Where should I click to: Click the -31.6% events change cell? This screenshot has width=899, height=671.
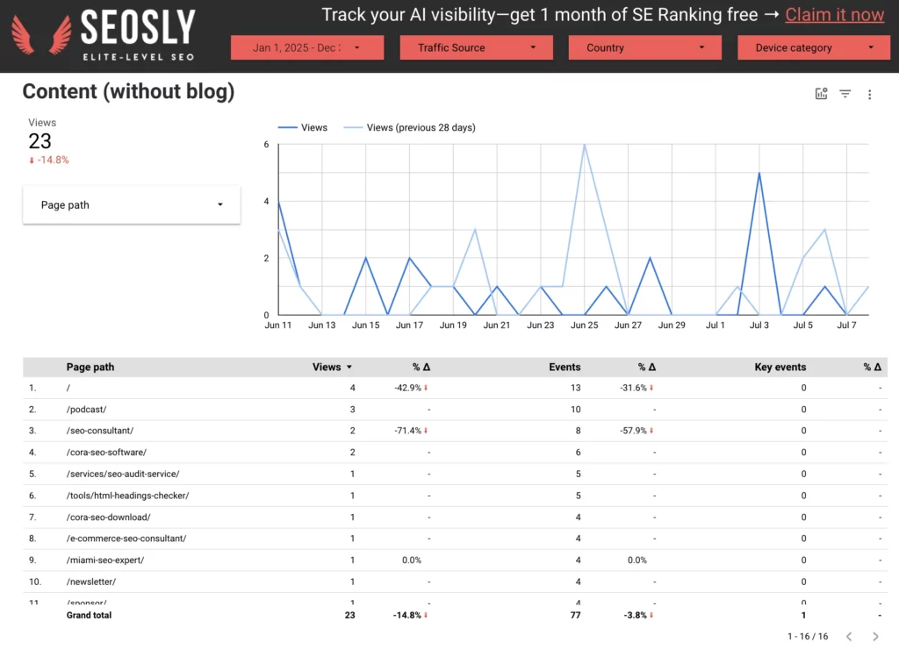pos(636,388)
